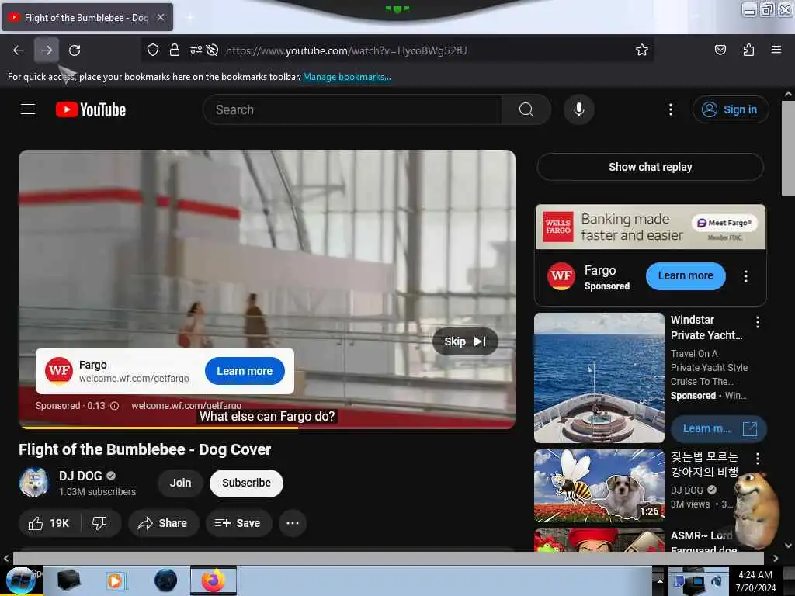Open the Windows Start orb
Viewport: 795px width, 596px height.
click(x=21, y=580)
